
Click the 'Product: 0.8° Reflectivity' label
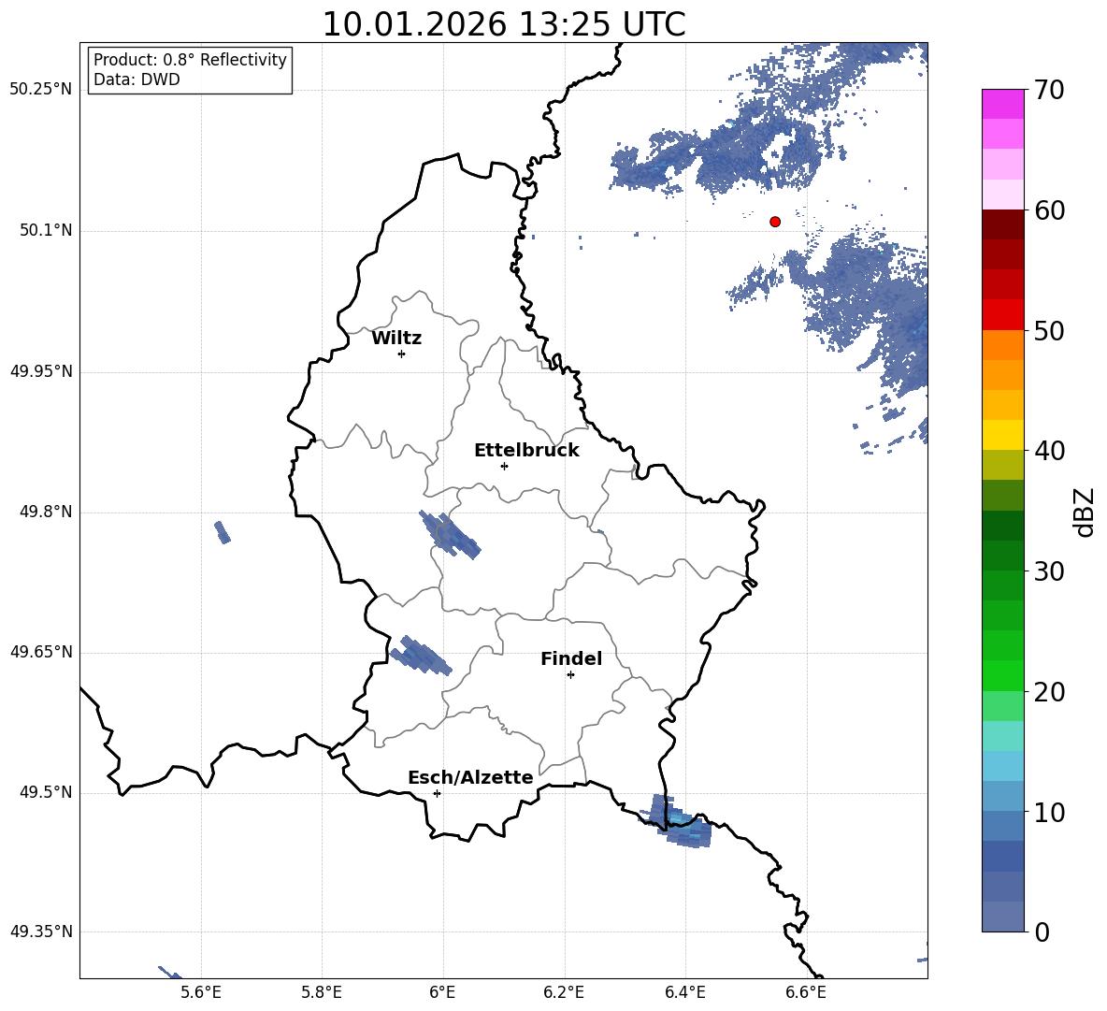190,60
